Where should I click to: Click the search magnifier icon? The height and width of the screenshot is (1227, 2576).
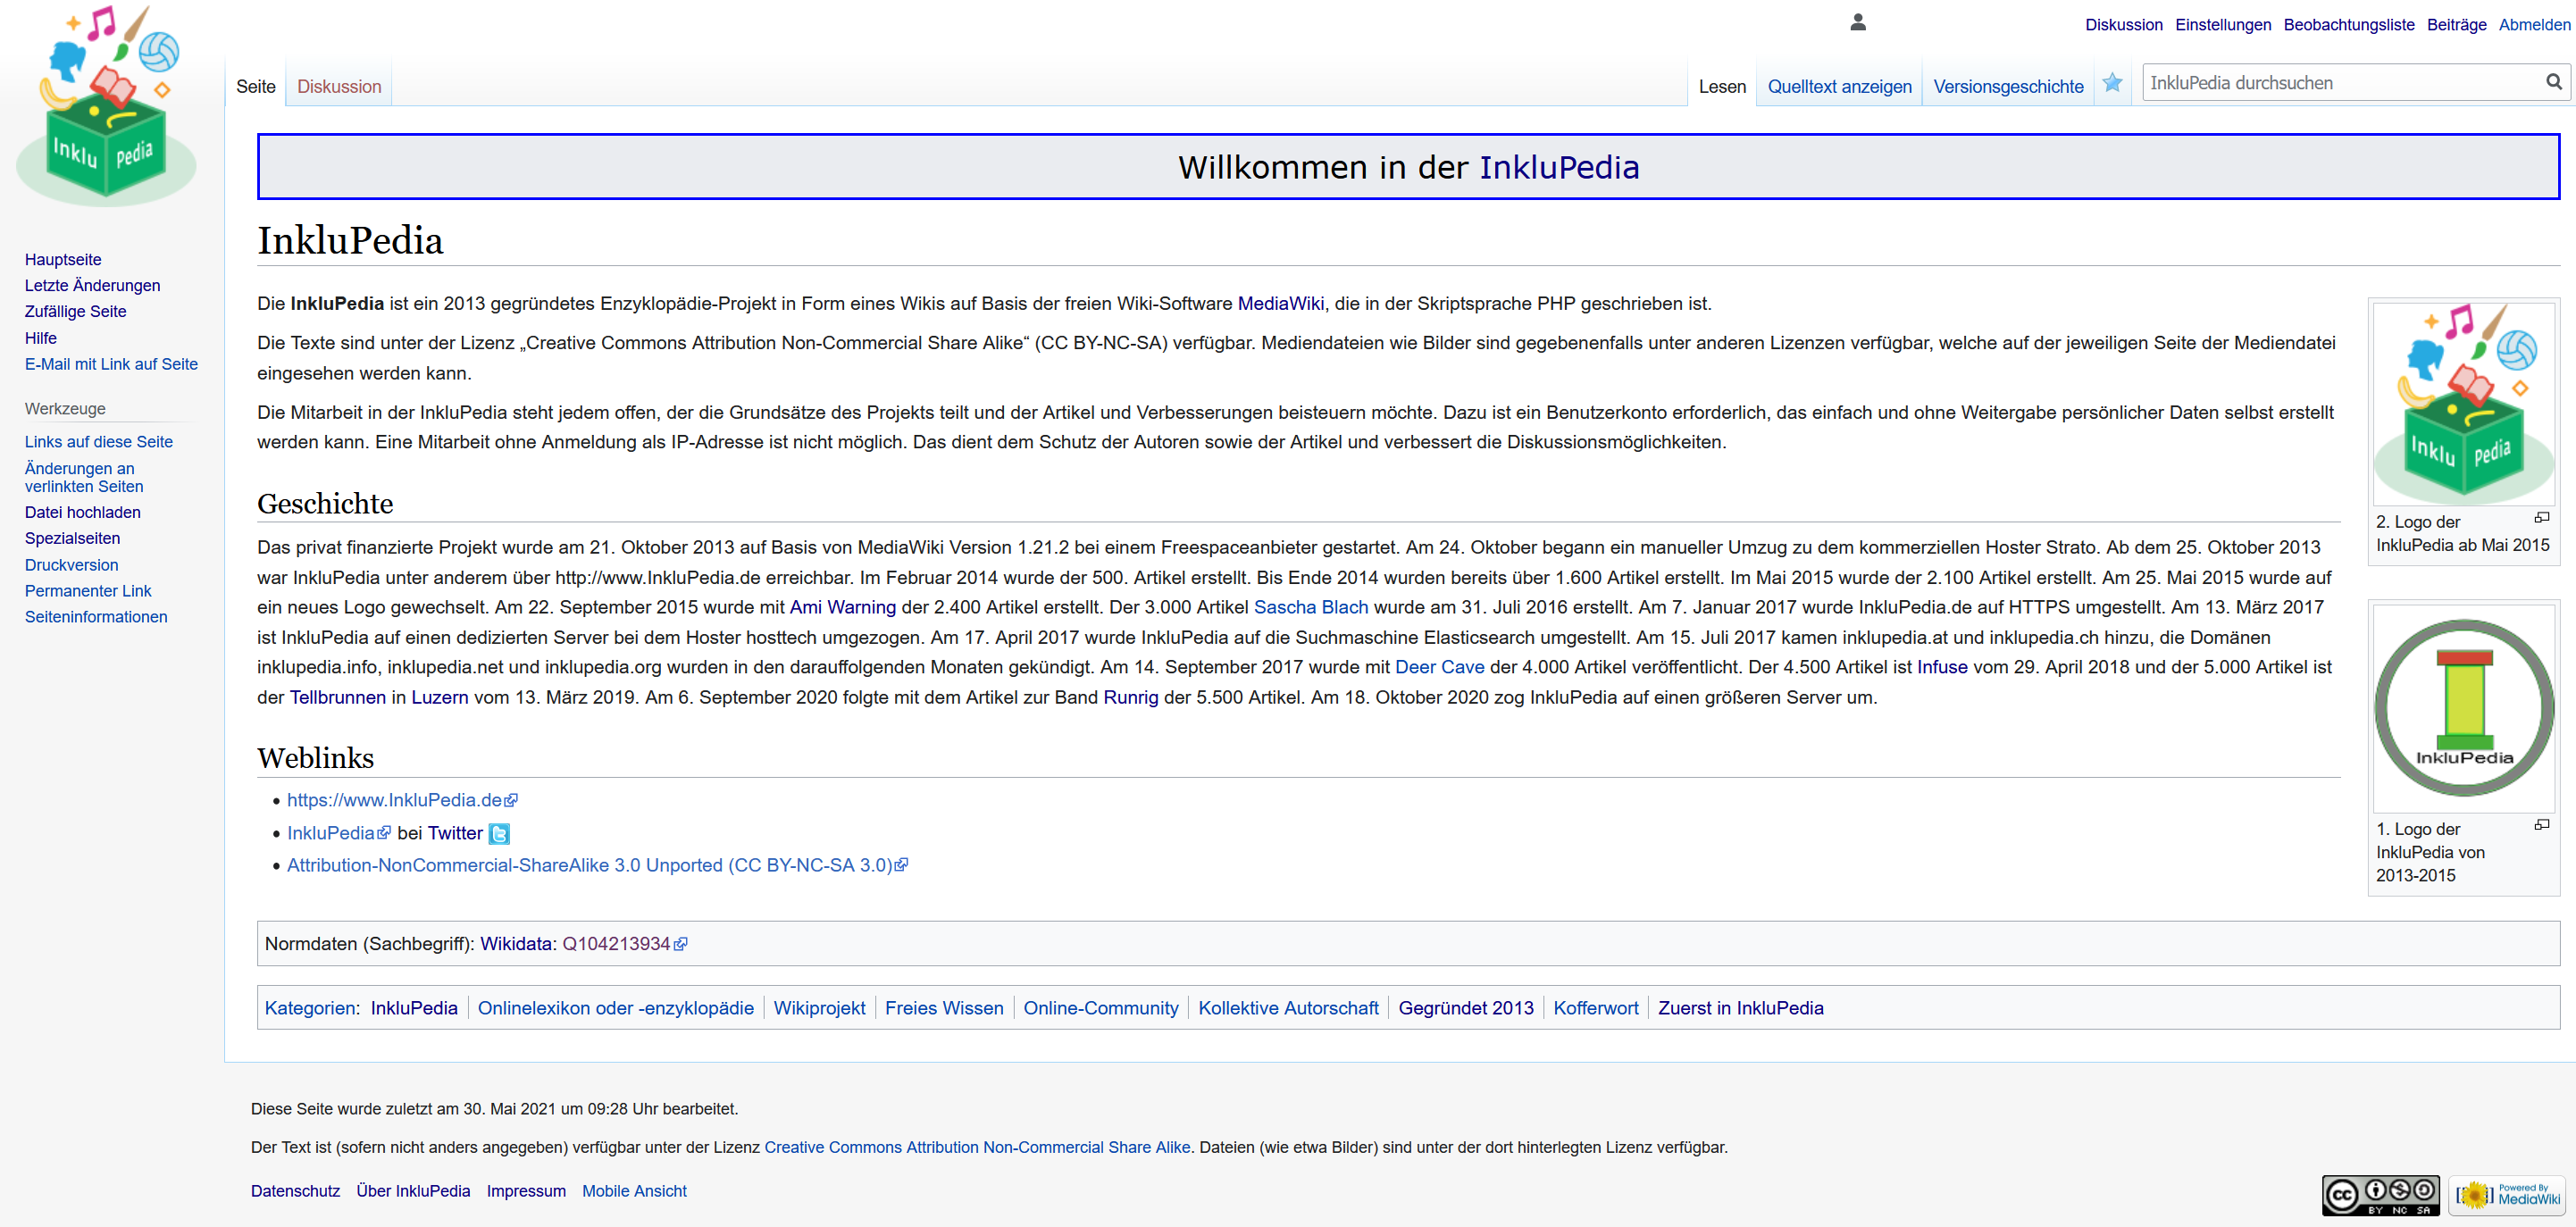click(2553, 83)
